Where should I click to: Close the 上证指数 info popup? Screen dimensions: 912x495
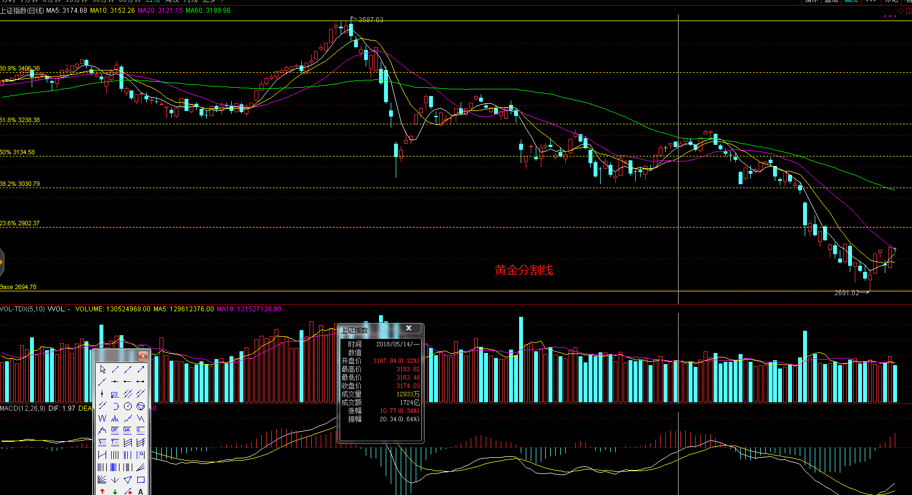click(408, 328)
